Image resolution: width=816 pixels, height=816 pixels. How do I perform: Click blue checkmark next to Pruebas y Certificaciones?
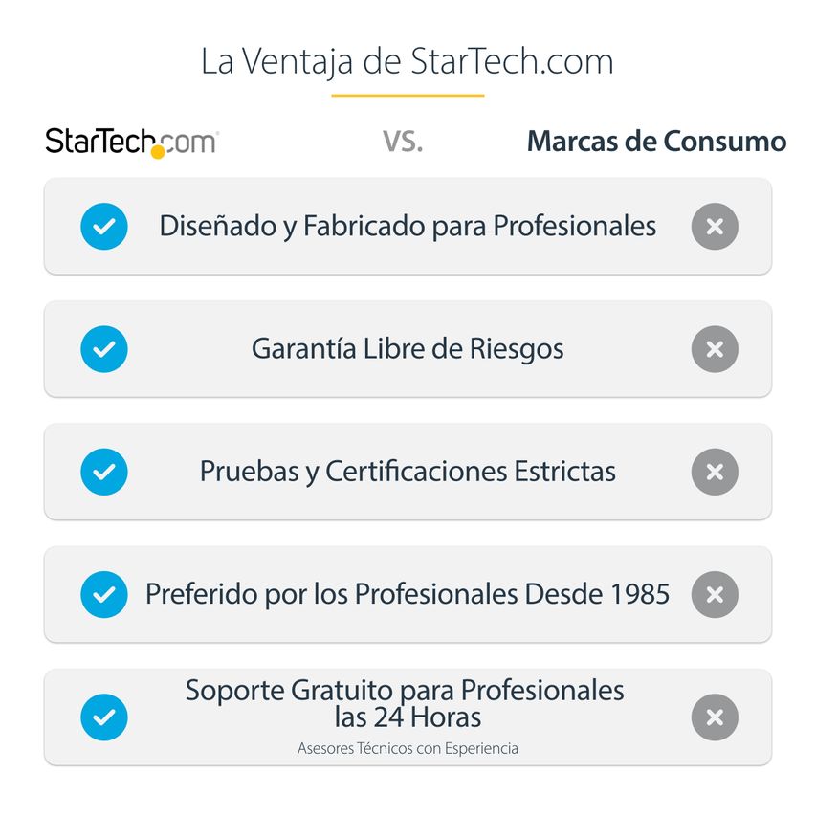coord(104,472)
